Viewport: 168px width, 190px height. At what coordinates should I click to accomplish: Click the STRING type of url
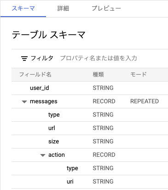tap(103, 128)
